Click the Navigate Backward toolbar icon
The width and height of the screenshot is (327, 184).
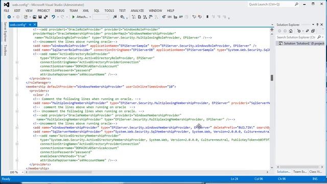click(x=9, y=17)
